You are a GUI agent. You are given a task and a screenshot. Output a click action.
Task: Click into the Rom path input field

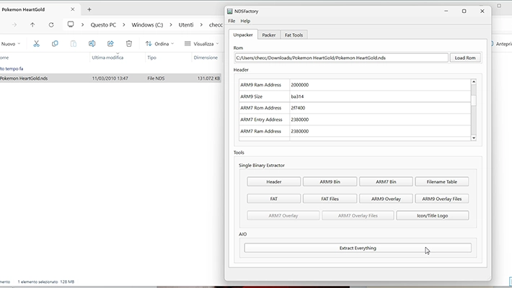[341, 58]
